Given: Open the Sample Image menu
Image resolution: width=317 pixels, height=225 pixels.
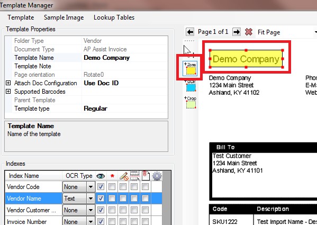Looking at the screenshot, I should [64, 17].
